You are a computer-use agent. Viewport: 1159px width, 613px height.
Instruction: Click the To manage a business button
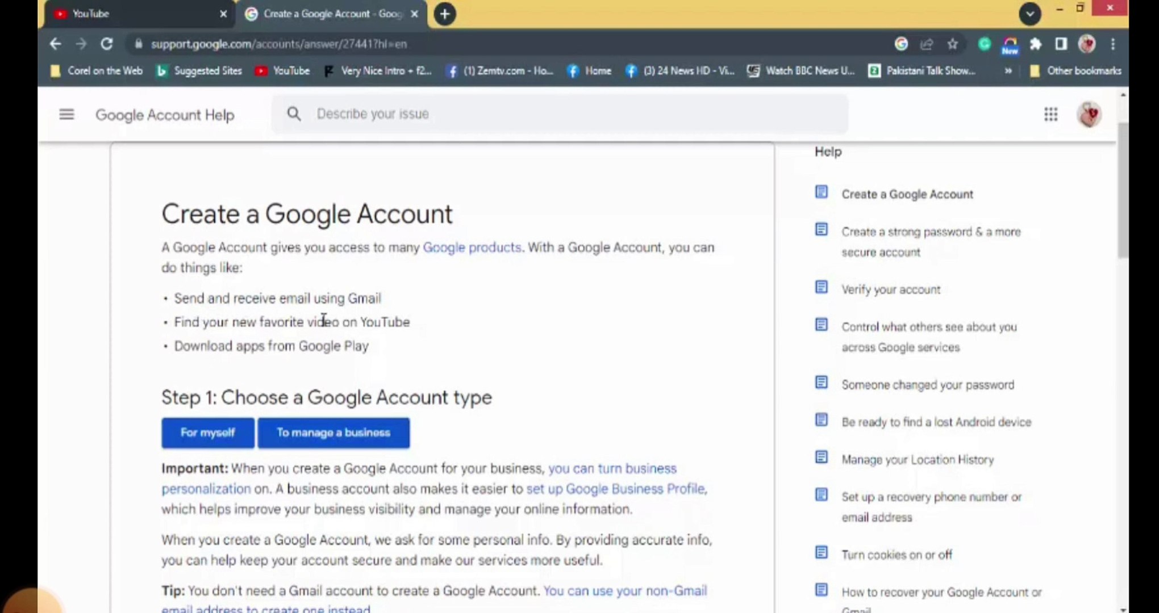pos(333,433)
